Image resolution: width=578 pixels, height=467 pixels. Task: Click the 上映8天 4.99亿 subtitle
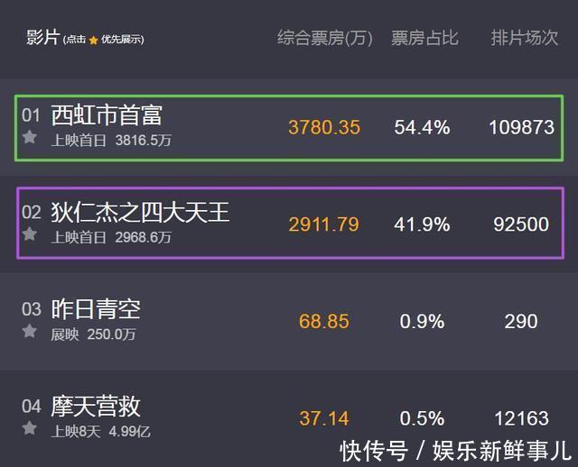(x=101, y=431)
